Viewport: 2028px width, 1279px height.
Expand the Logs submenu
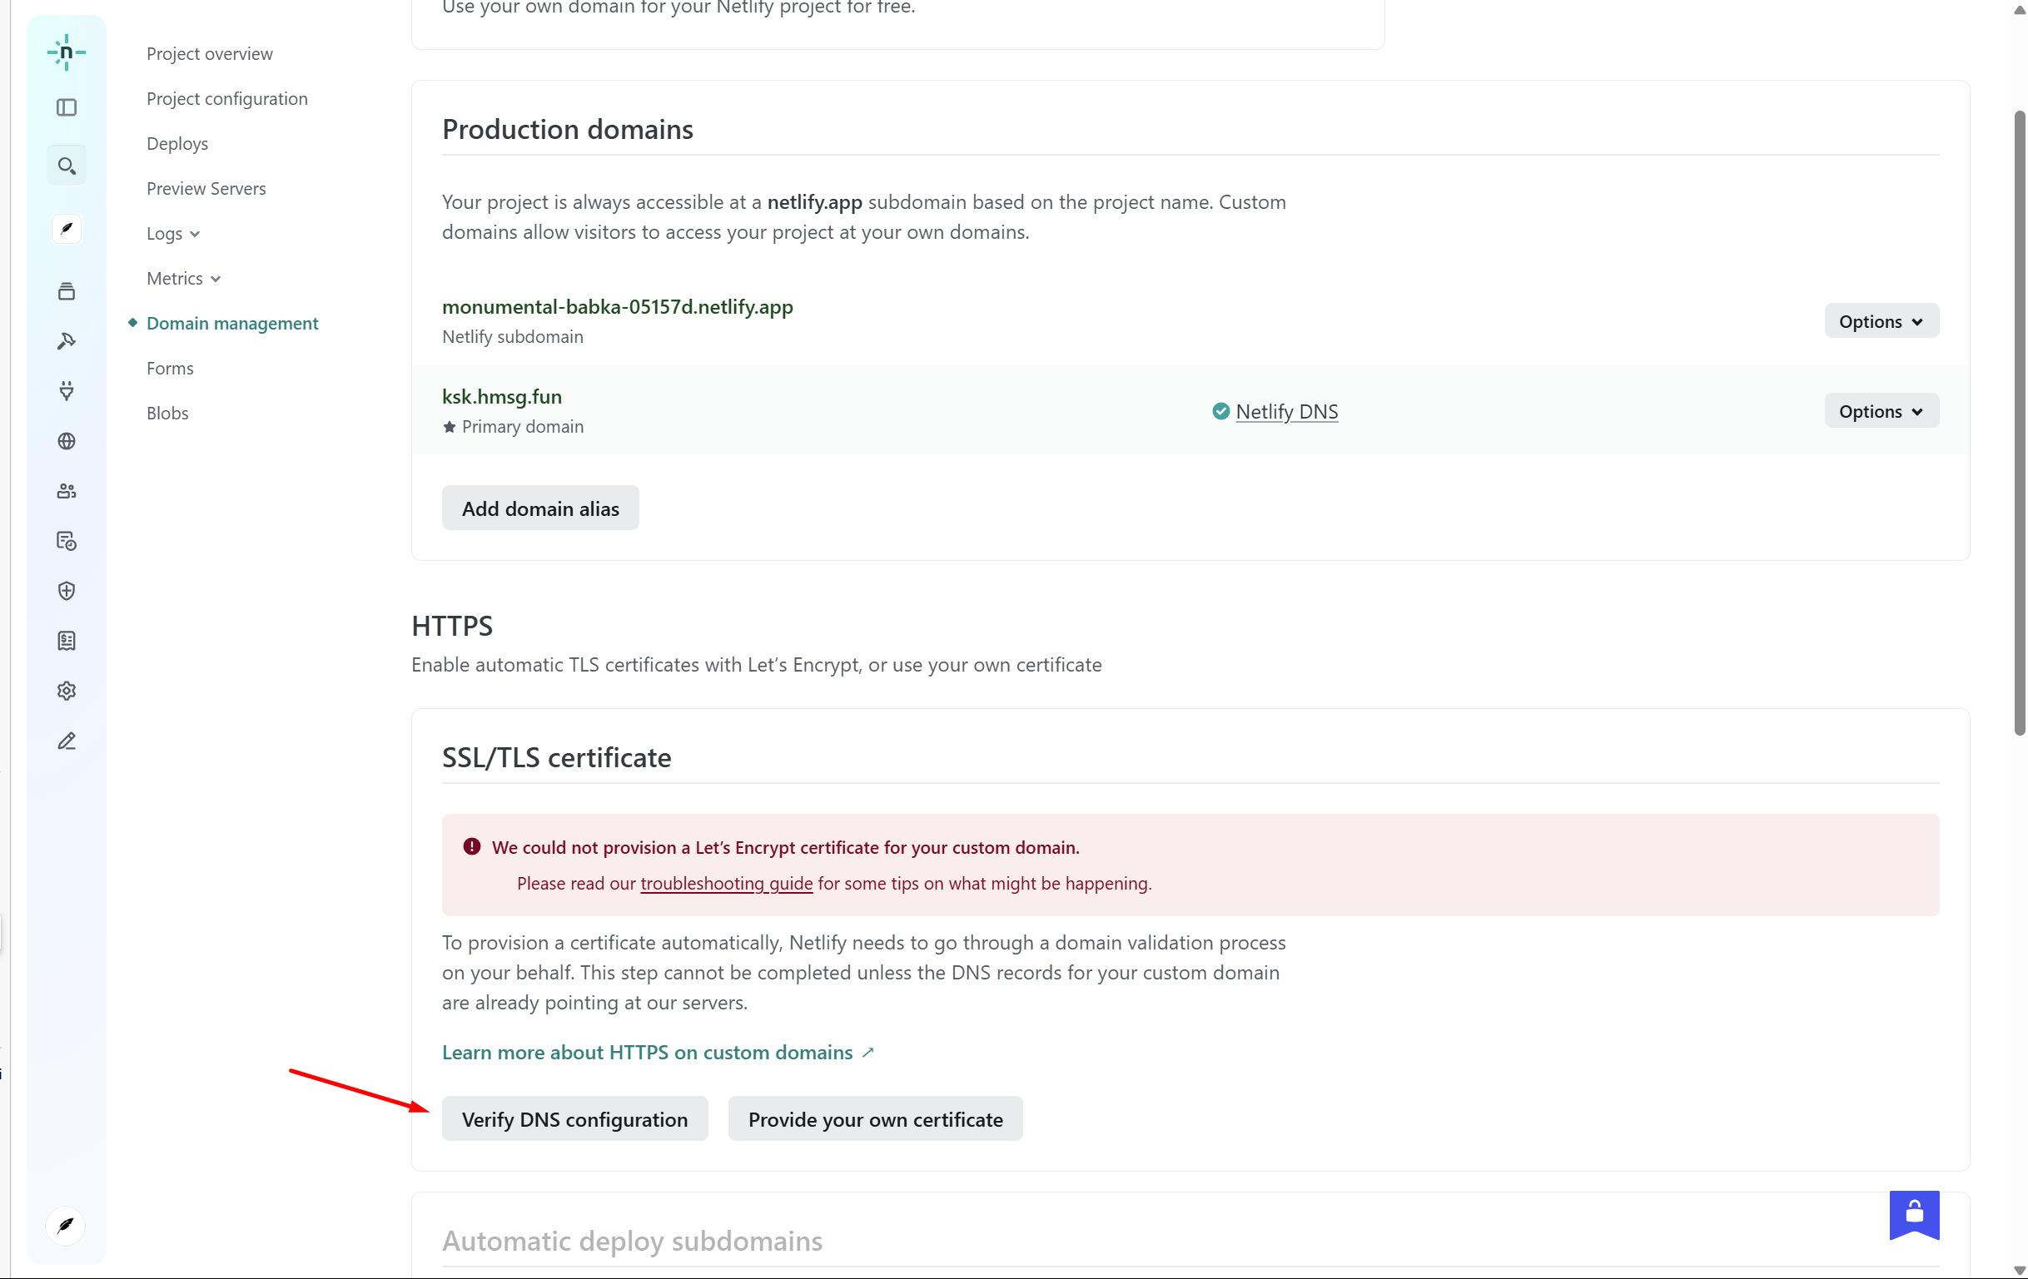pos(172,233)
